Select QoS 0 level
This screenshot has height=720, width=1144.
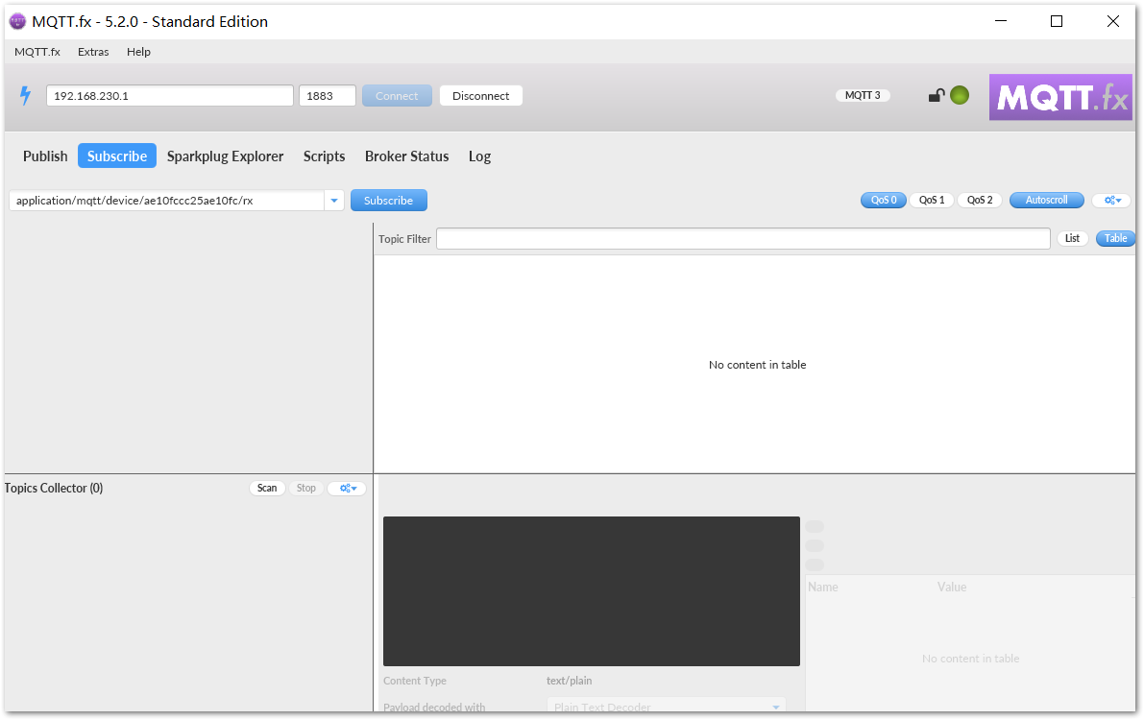coord(884,200)
